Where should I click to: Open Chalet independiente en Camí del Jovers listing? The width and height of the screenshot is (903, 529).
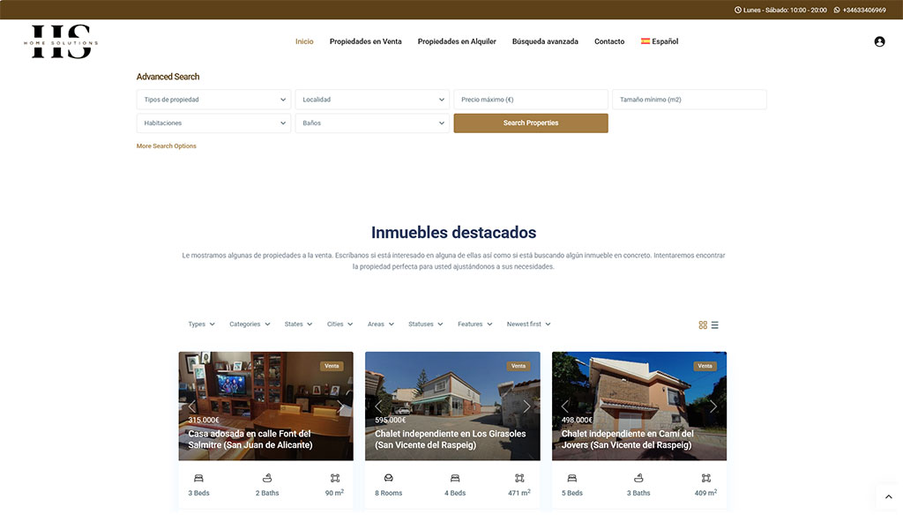(628, 439)
